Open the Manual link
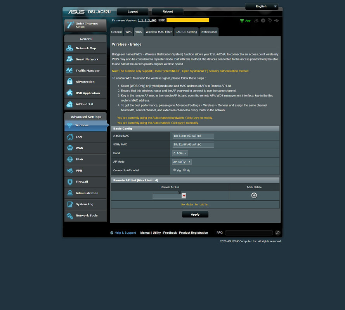The image size is (345, 310). pos(145,232)
